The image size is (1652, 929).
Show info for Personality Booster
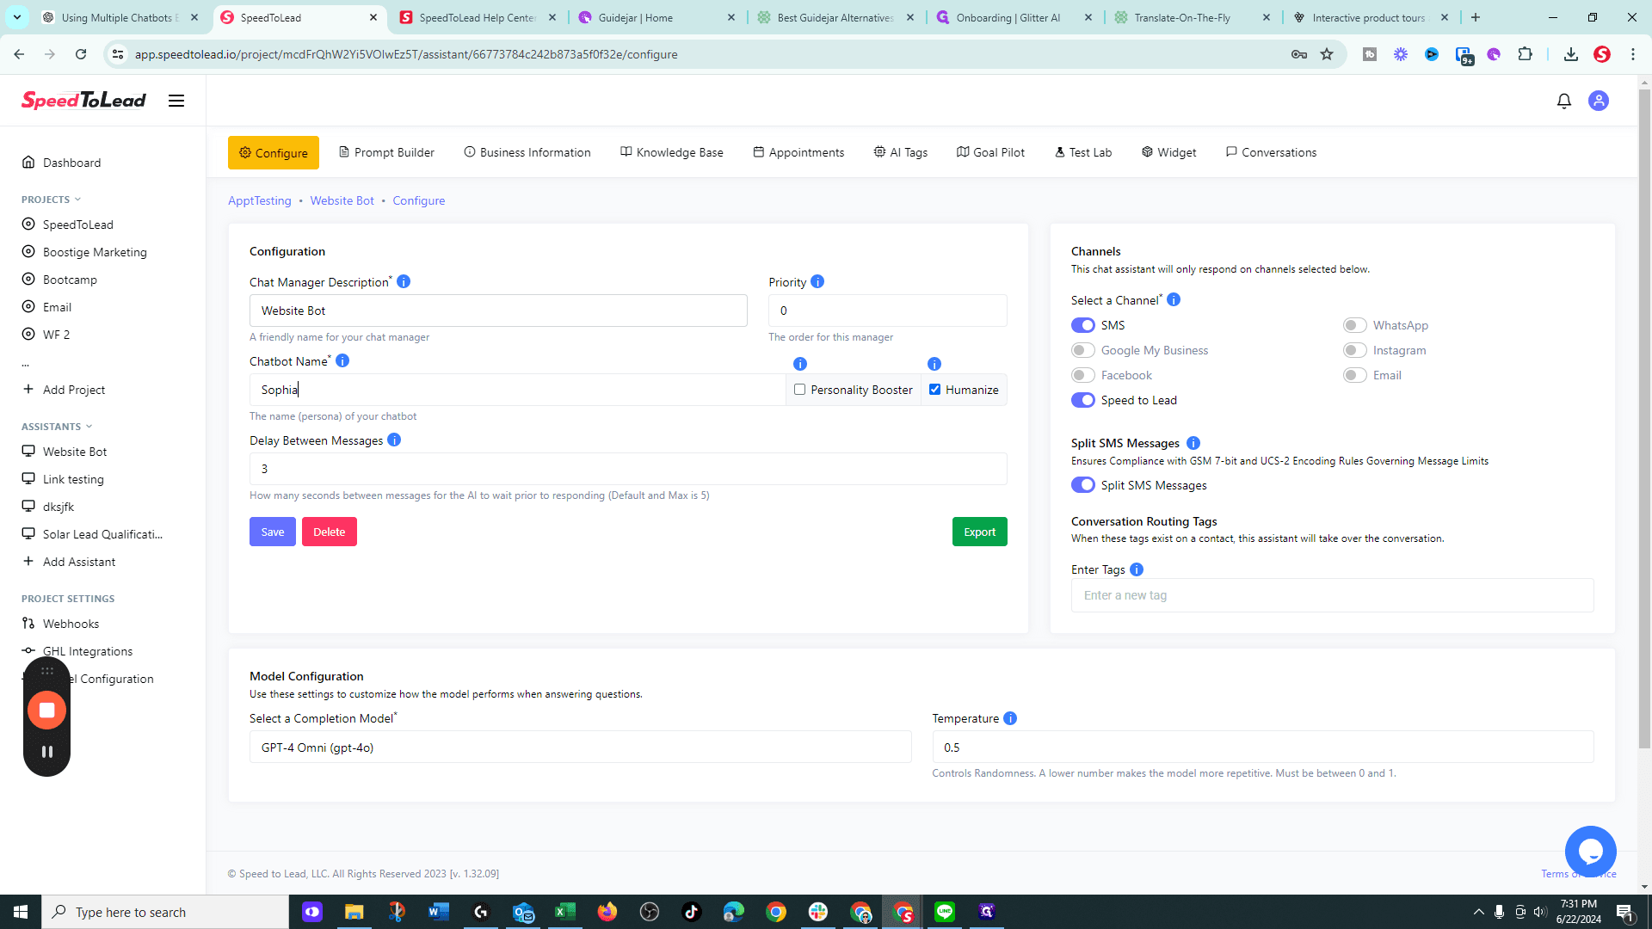(x=800, y=364)
